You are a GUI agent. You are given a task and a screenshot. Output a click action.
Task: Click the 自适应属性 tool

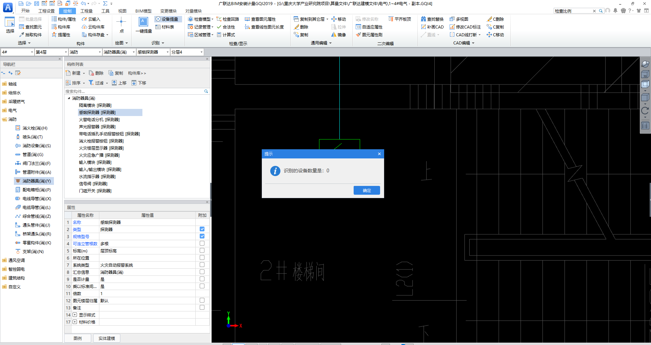point(369,27)
